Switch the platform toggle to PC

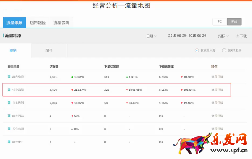tap(220, 22)
